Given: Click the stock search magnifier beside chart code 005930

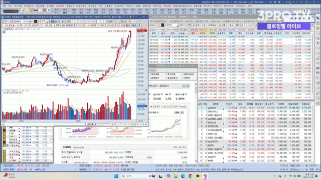Looking at the screenshot, I should 27,21.
